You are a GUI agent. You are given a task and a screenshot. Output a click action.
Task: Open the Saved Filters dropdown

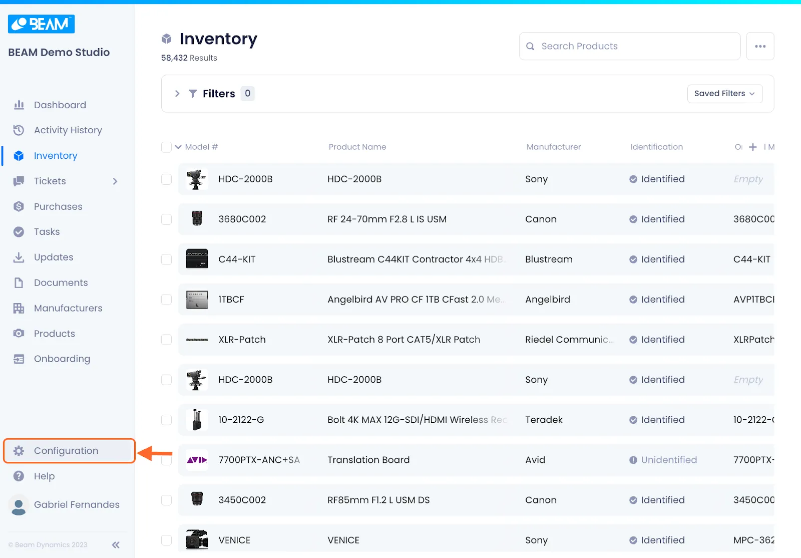[x=725, y=94]
